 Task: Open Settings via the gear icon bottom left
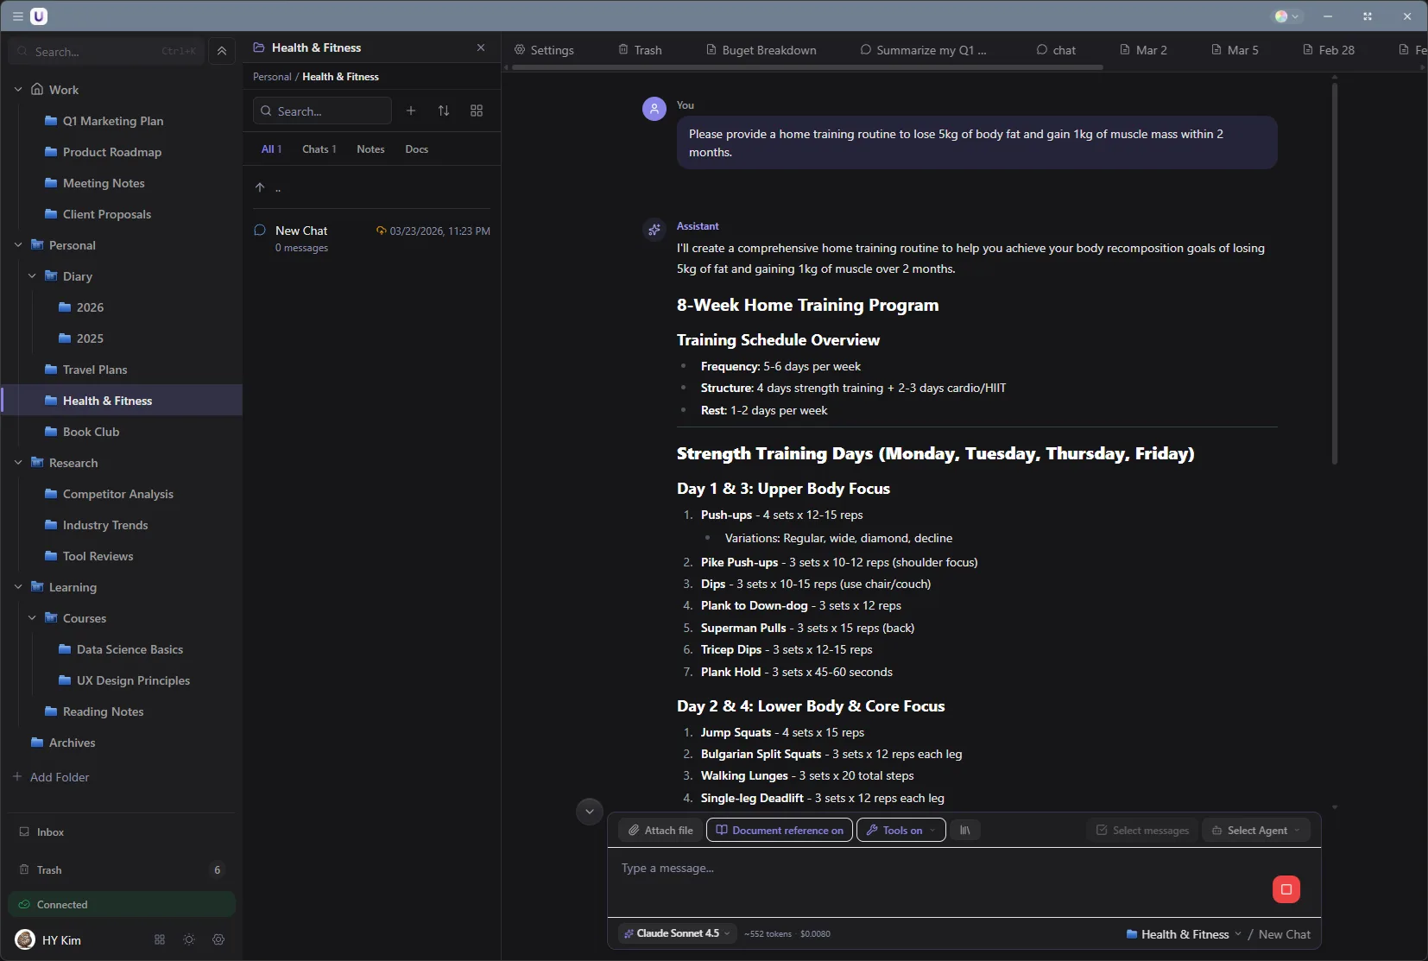coord(218,939)
